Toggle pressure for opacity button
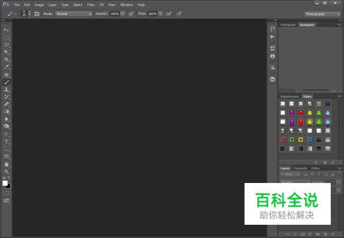The image size is (344, 238). point(131,14)
